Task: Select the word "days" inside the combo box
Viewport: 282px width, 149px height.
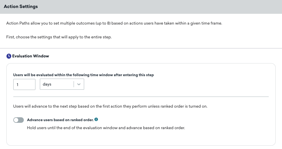Action: coord(47,84)
